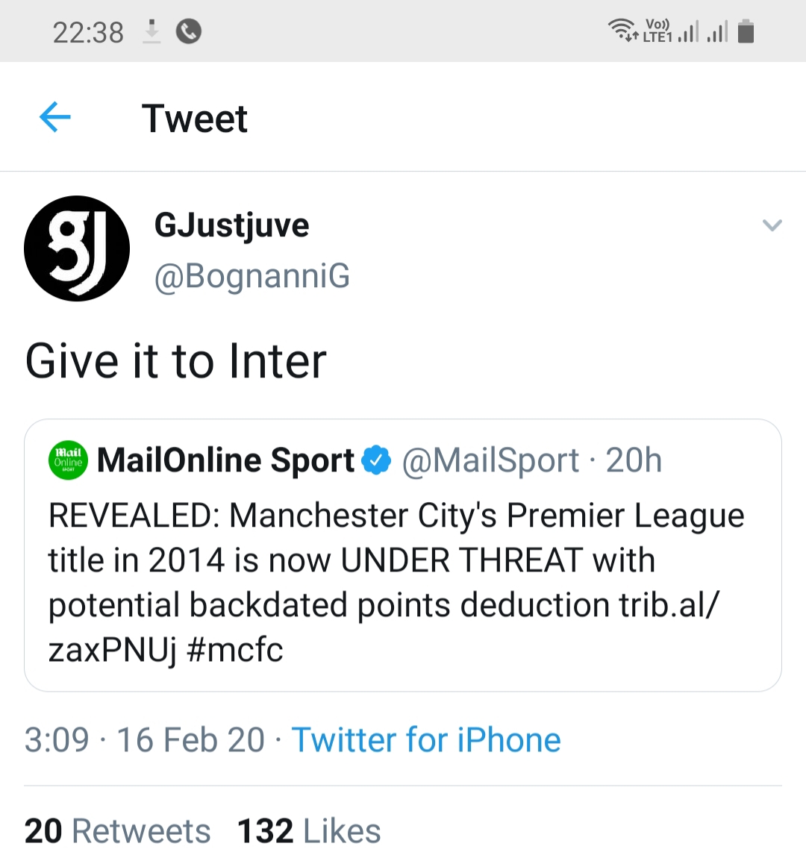Tap the Tweet header title
Screen dimensions: 806x858
195,118
